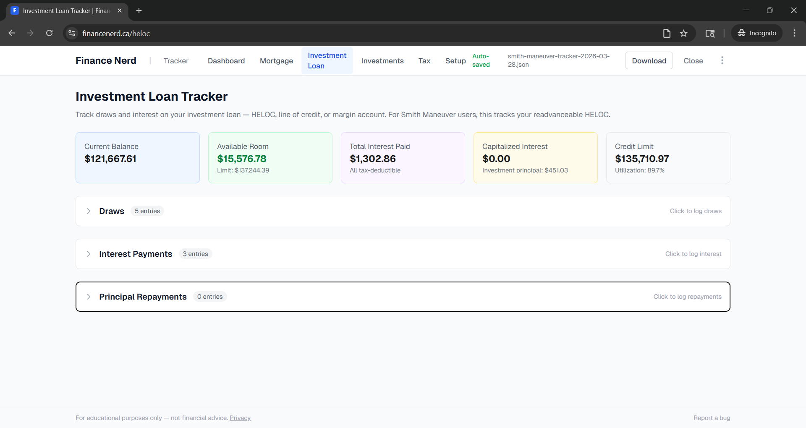Screen dimensions: 806x428
Task: Click the Close button next to Download
Action: [x=693, y=60]
